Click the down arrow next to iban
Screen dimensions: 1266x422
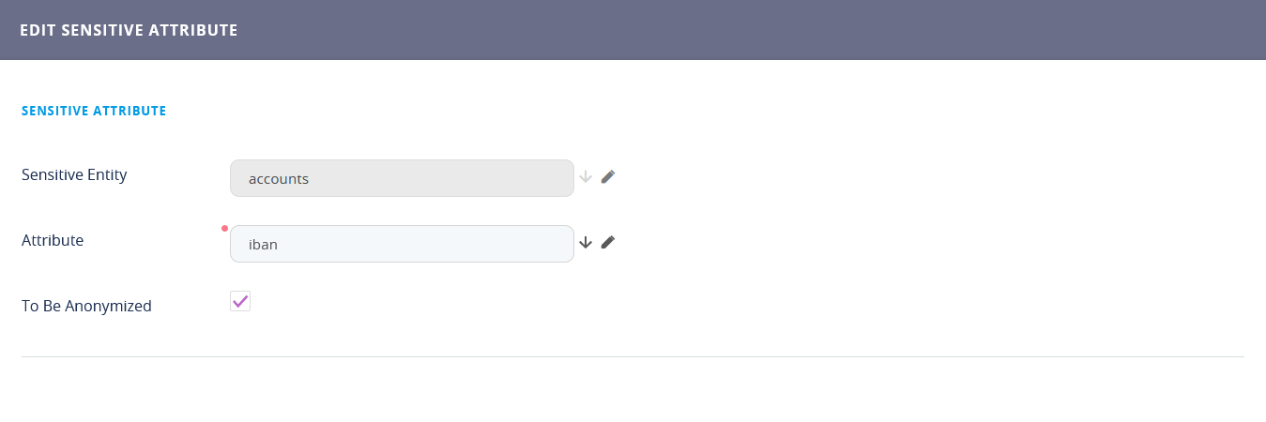[x=586, y=242]
